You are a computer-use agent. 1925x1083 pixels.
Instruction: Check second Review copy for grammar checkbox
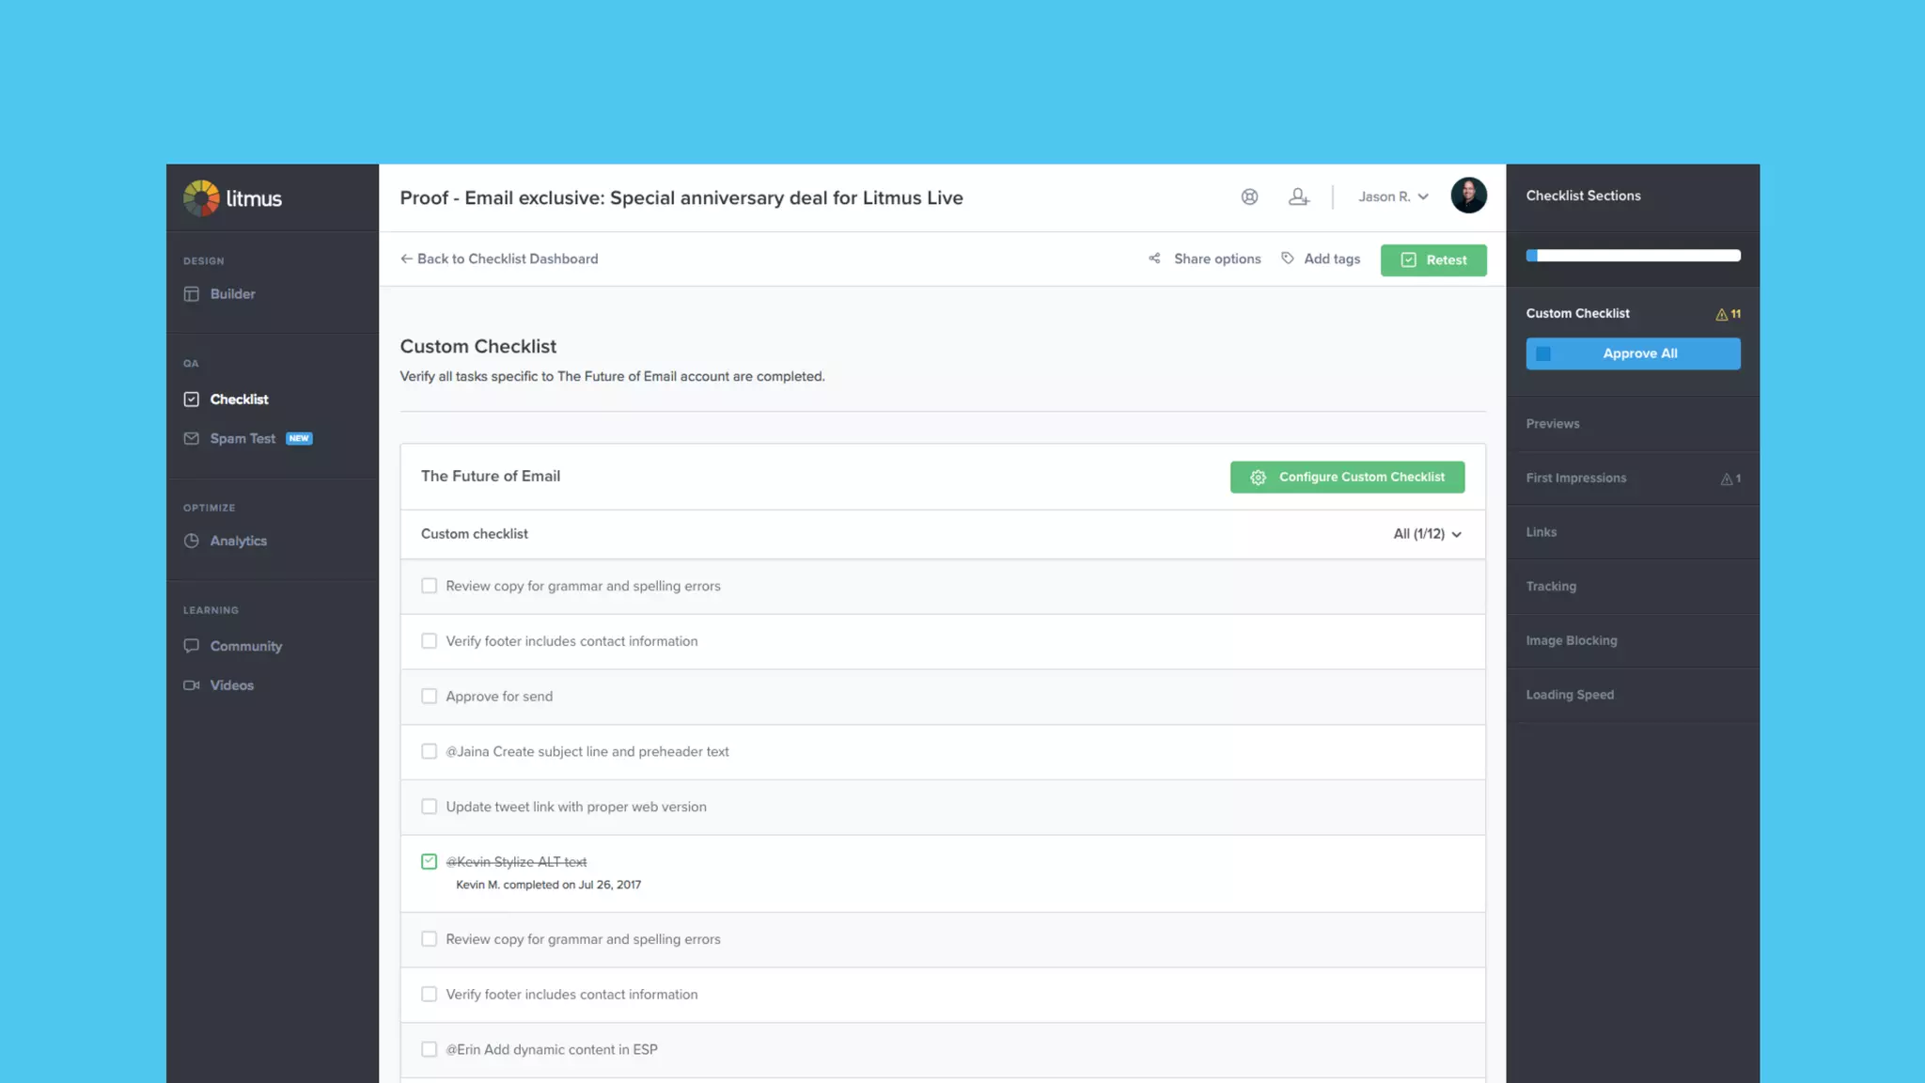[x=430, y=939]
